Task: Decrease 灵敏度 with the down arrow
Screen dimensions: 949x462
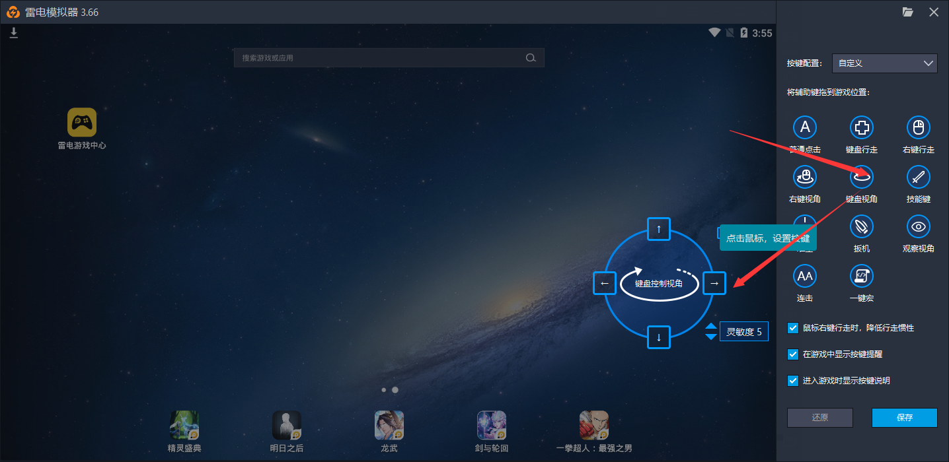Action: point(710,337)
